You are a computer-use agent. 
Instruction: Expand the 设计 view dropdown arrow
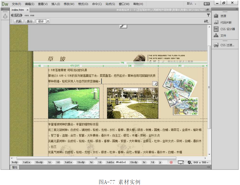click(48, 21)
